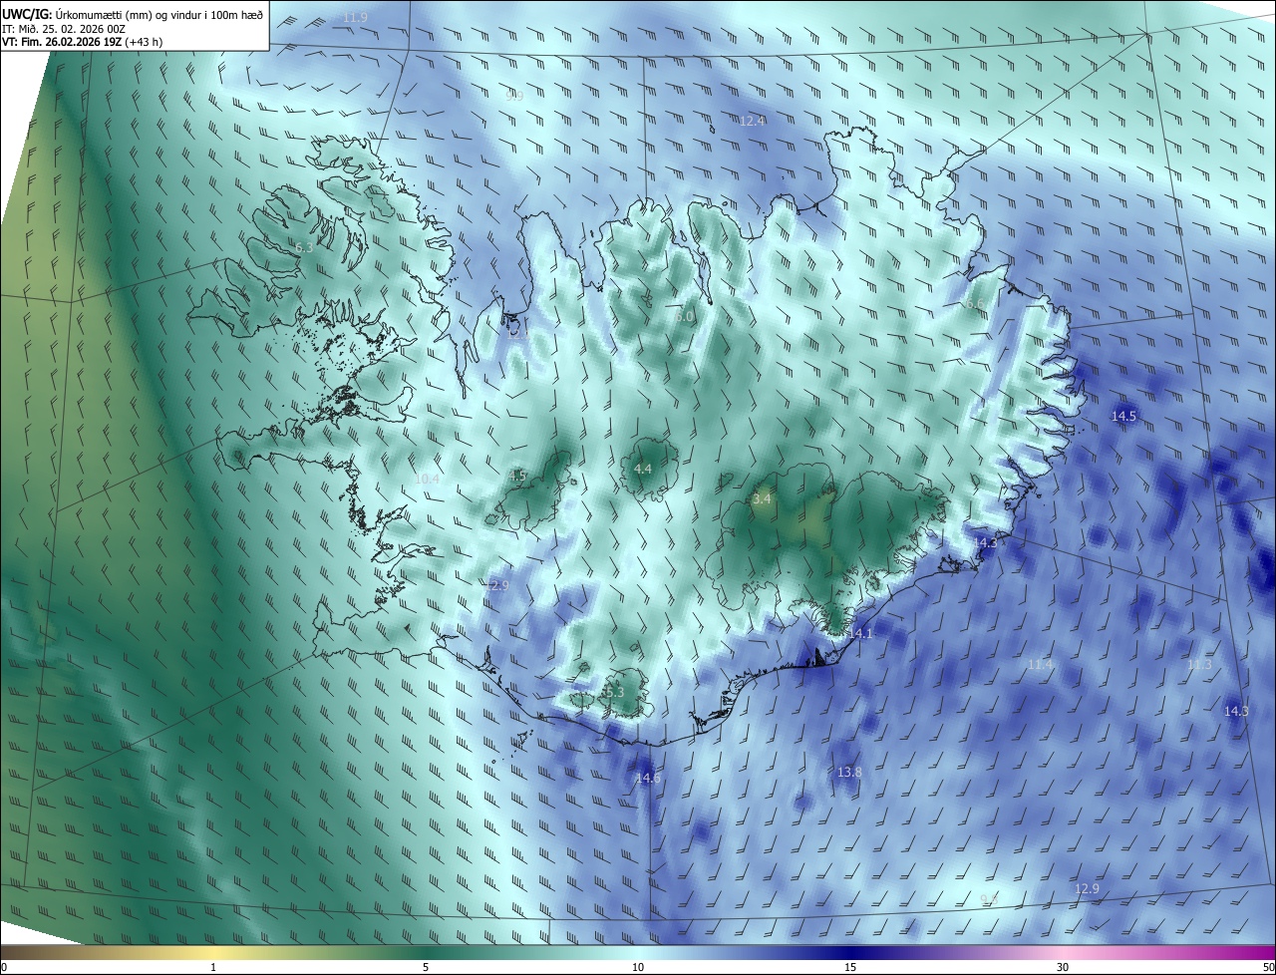Click the 14.3 label beside the southeast coastline
This screenshot has height=975, width=1276.
(x=985, y=543)
